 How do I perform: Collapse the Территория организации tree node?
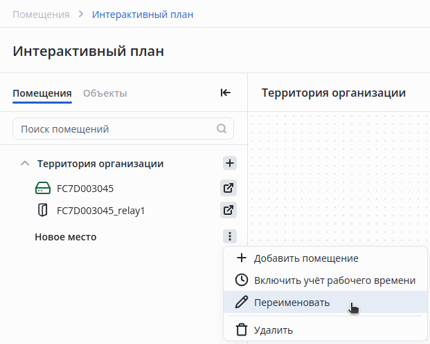tap(25, 164)
